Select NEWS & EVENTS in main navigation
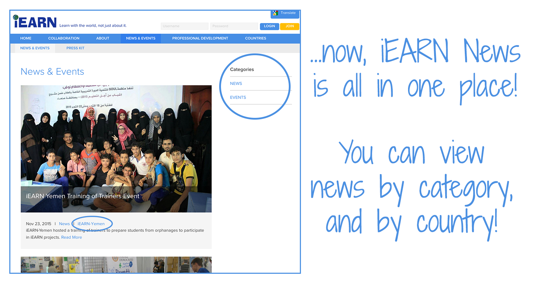Image resolution: width=533 pixels, height=282 pixels. pos(141,38)
